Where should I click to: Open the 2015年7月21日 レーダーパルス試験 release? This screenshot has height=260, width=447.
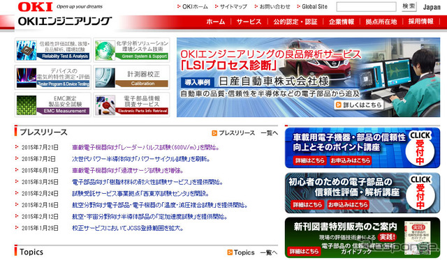[x=146, y=147]
